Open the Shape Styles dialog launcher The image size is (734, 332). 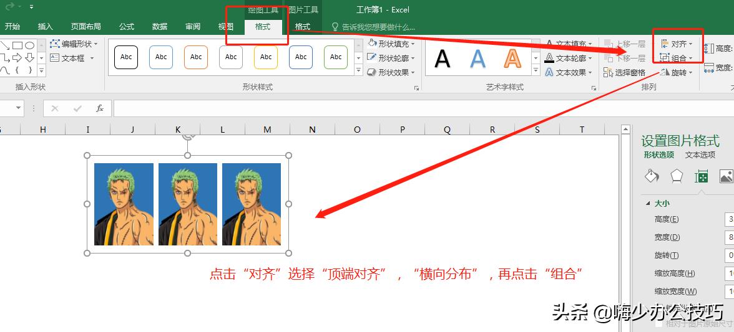[417, 88]
